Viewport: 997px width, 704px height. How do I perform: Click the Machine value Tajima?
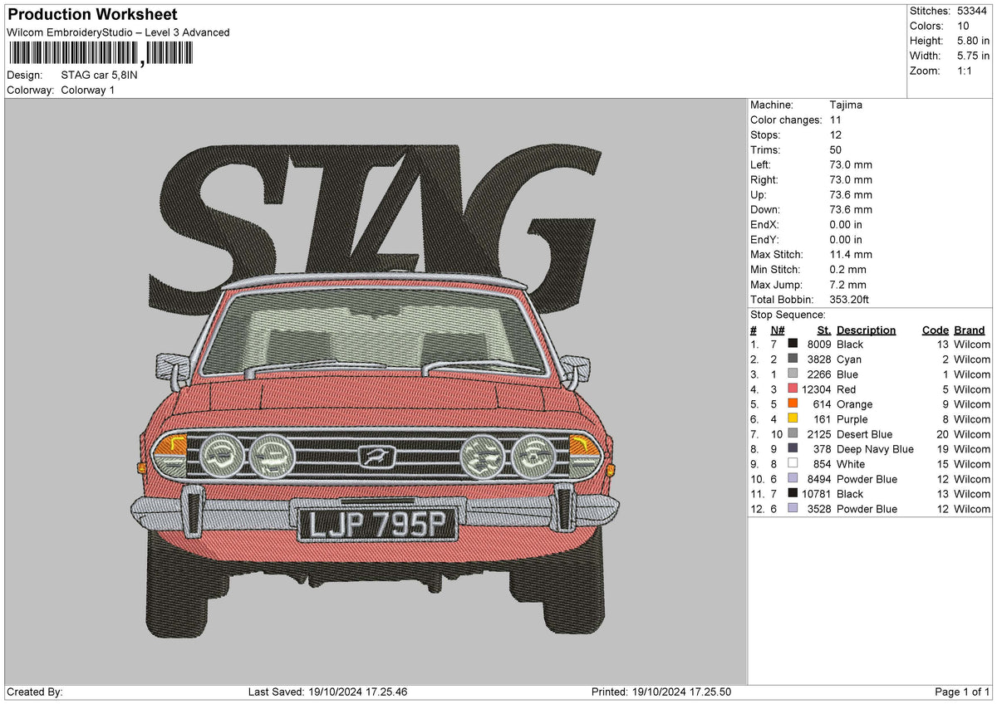tap(846, 105)
